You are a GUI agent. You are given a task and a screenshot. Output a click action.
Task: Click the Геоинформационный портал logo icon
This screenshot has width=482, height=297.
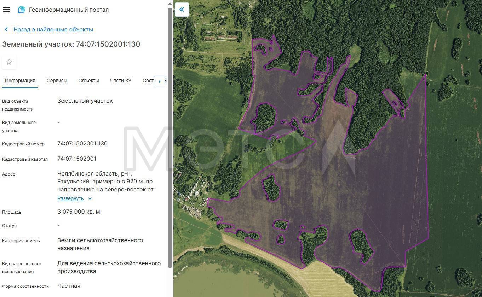tap(22, 10)
